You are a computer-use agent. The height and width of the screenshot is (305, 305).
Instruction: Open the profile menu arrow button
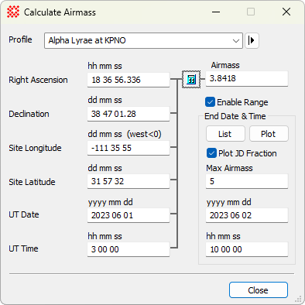click(252, 40)
